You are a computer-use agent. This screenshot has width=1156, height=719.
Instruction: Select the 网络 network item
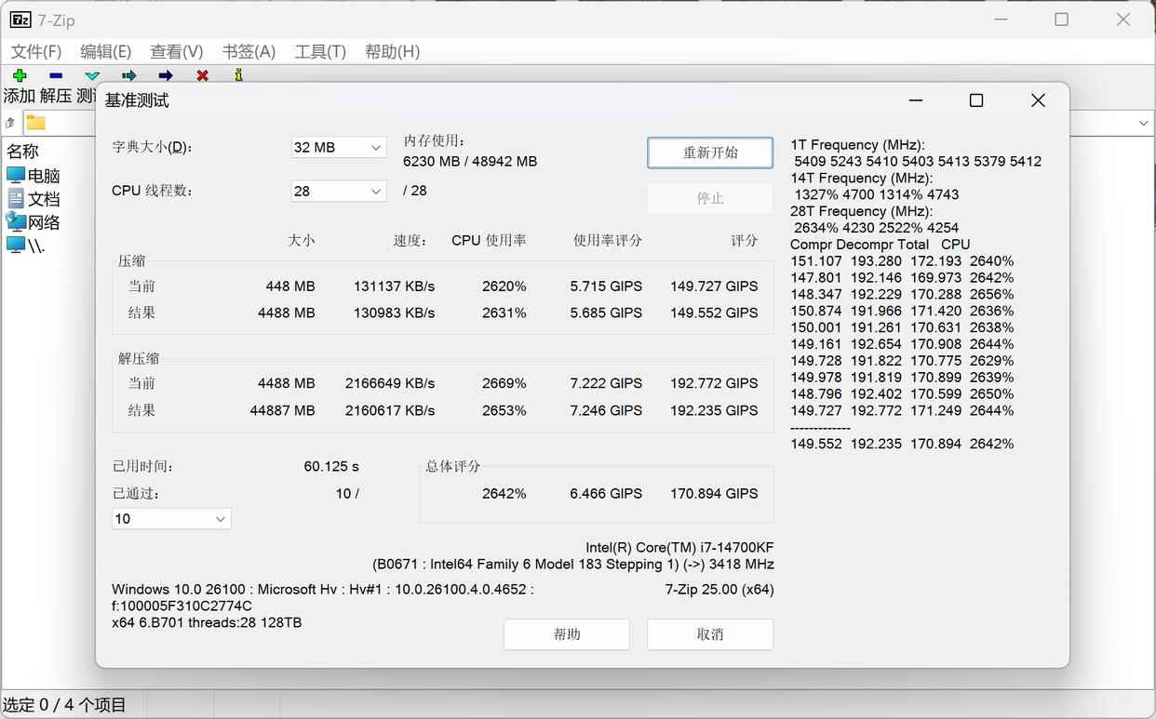click(x=34, y=222)
